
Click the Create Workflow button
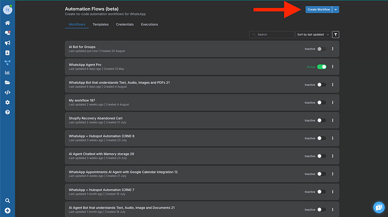318,9
